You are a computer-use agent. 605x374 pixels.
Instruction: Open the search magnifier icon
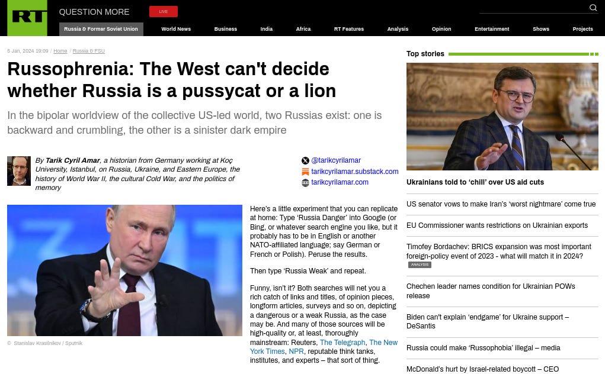(593, 7)
